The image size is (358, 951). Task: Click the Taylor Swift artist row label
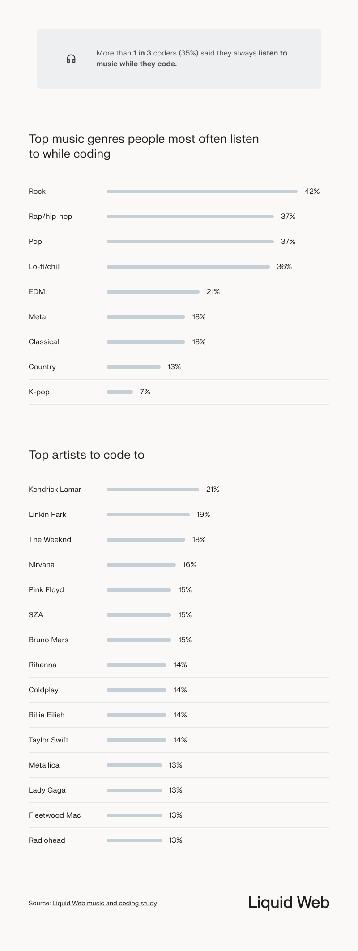point(48,740)
